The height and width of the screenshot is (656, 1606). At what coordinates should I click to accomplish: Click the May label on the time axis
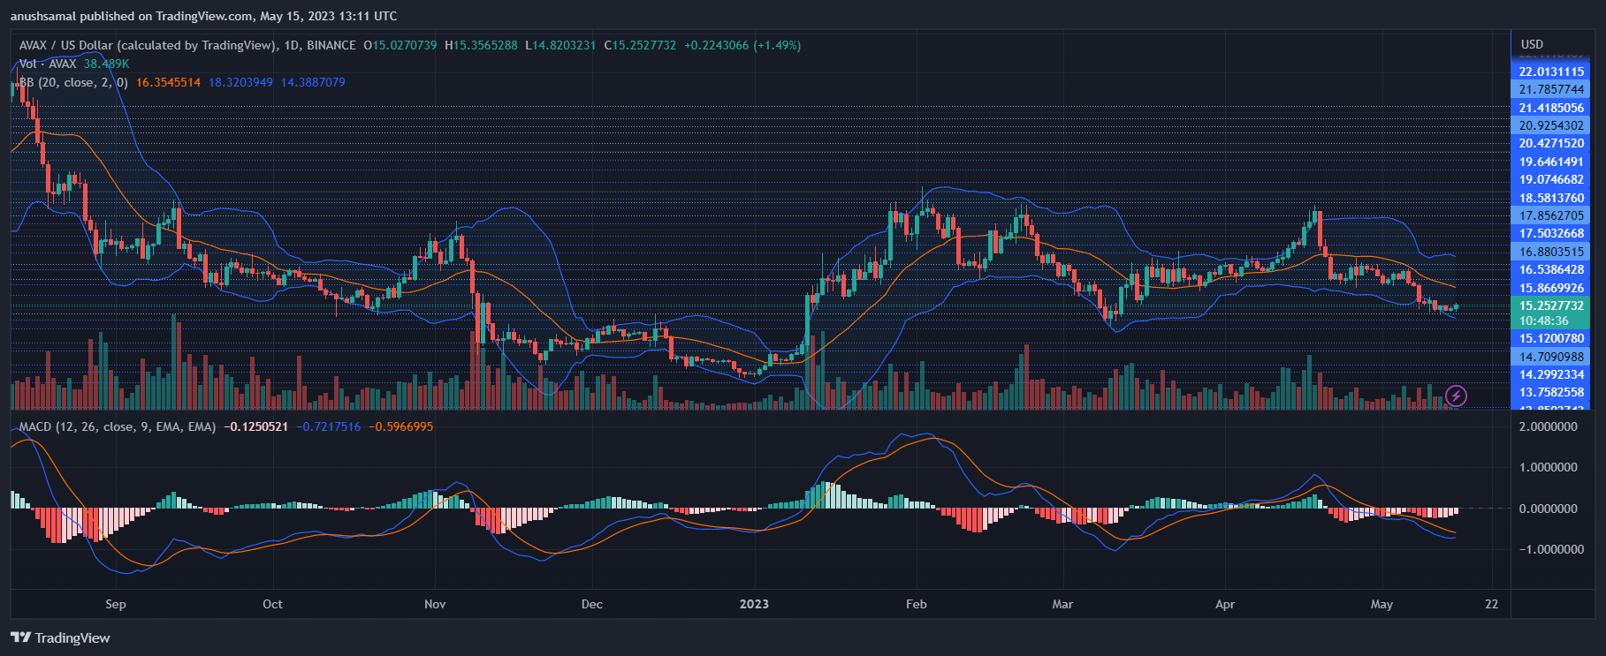point(1381,604)
